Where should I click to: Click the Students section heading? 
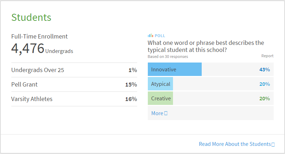point(31,17)
